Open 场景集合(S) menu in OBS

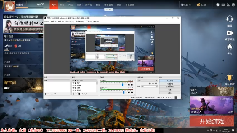80,22
